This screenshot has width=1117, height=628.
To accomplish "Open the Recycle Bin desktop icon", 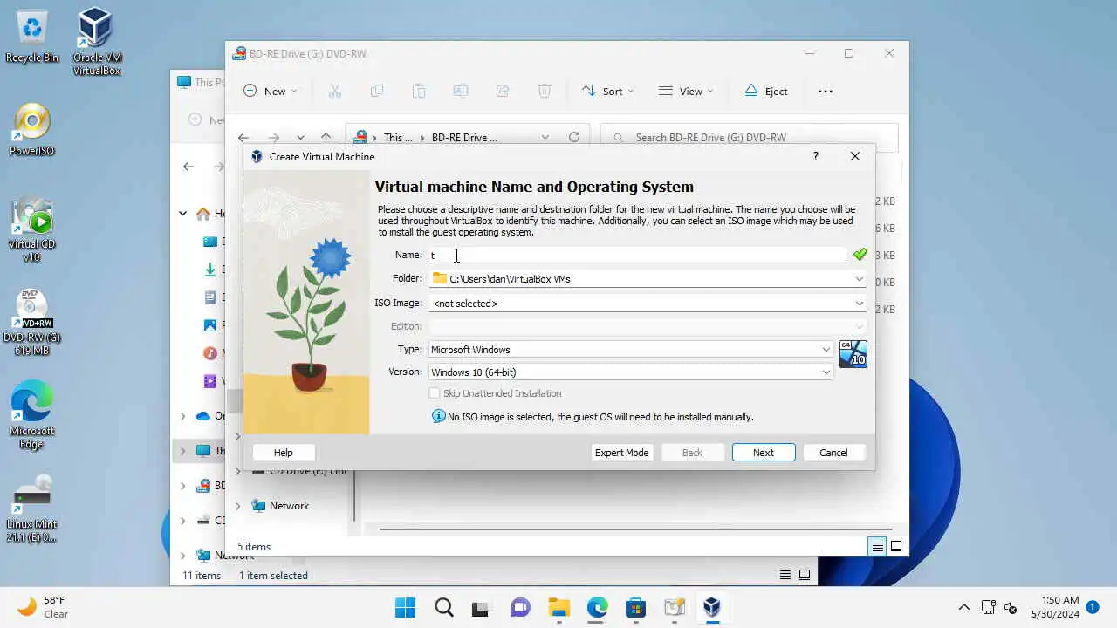I will point(32,37).
